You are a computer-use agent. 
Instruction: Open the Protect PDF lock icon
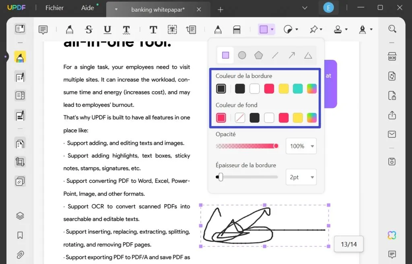(x=392, y=96)
